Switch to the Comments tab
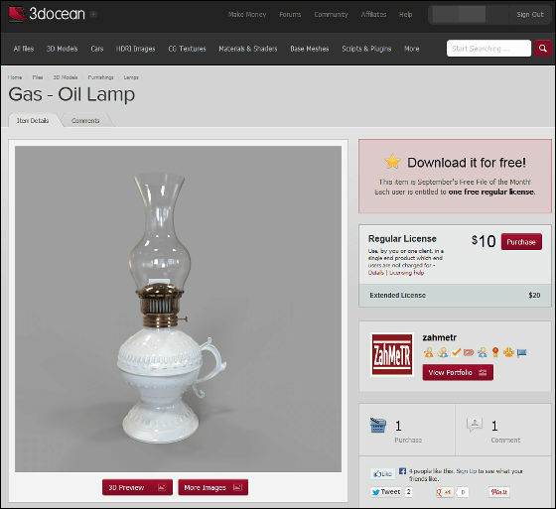 click(85, 120)
